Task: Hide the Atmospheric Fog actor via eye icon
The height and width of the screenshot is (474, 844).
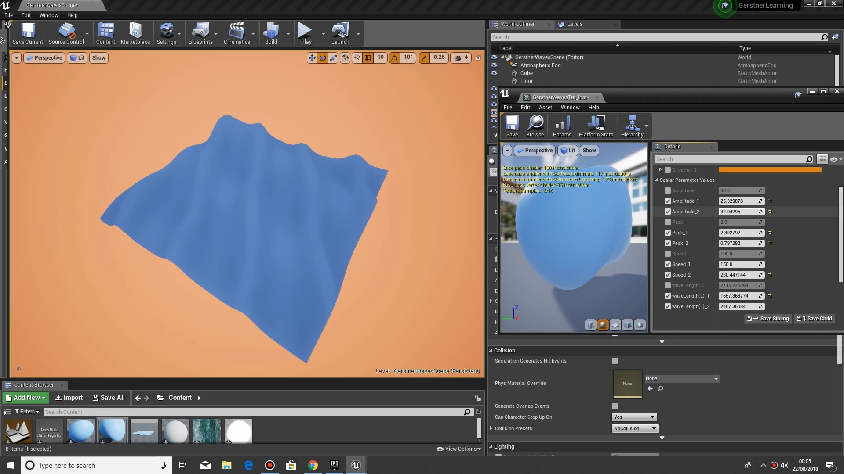Action: (x=494, y=65)
